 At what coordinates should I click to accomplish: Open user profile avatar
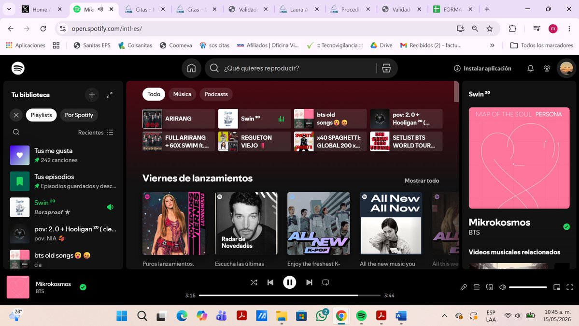click(x=566, y=68)
